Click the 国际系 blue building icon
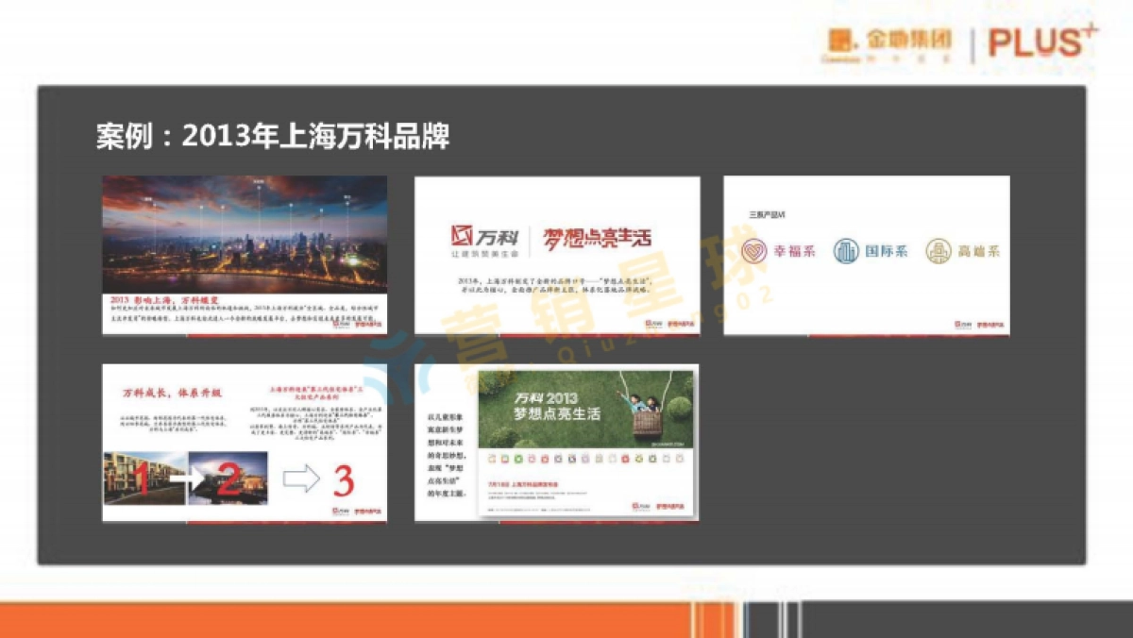1133x638 pixels. coord(846,250)
